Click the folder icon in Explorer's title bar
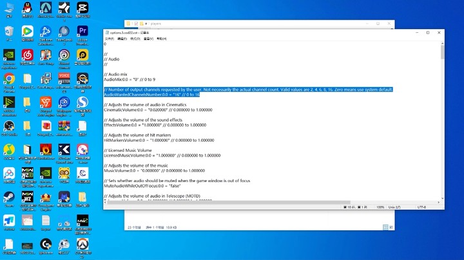 128,24
